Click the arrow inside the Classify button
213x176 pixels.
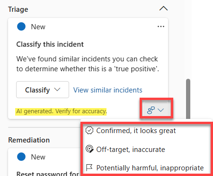[57, 90]
